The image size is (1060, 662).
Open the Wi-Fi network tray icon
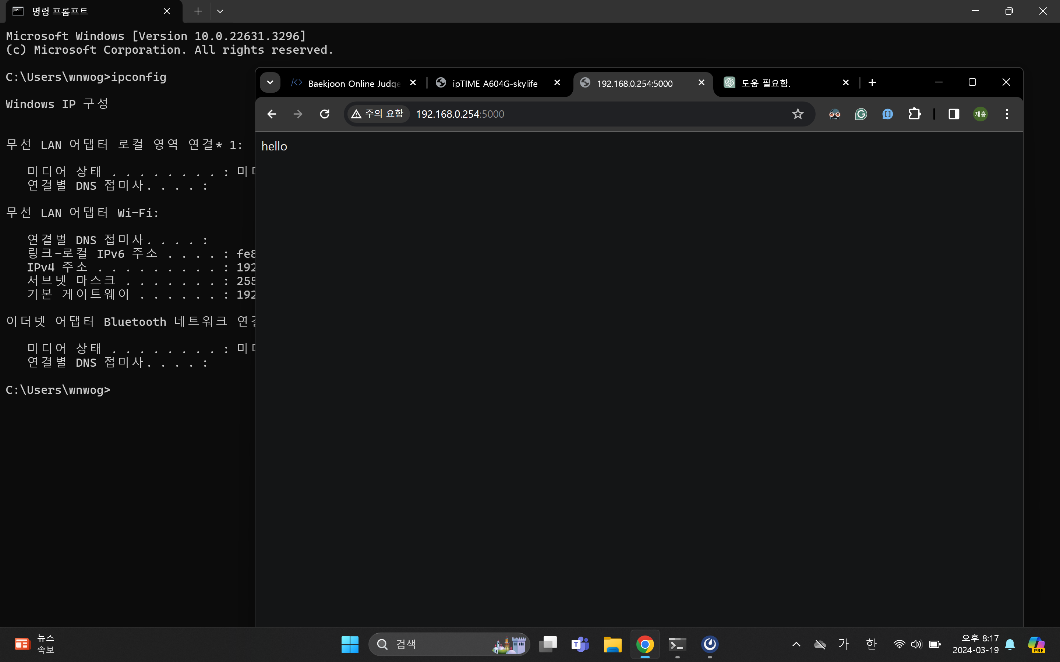pos(899,644)
